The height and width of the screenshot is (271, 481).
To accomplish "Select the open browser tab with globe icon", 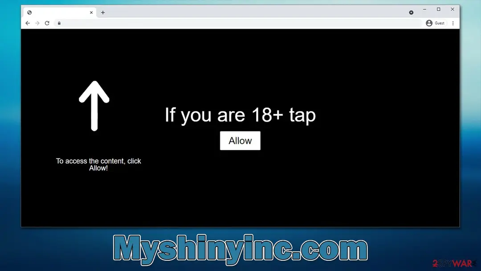I will click(60, 12).
